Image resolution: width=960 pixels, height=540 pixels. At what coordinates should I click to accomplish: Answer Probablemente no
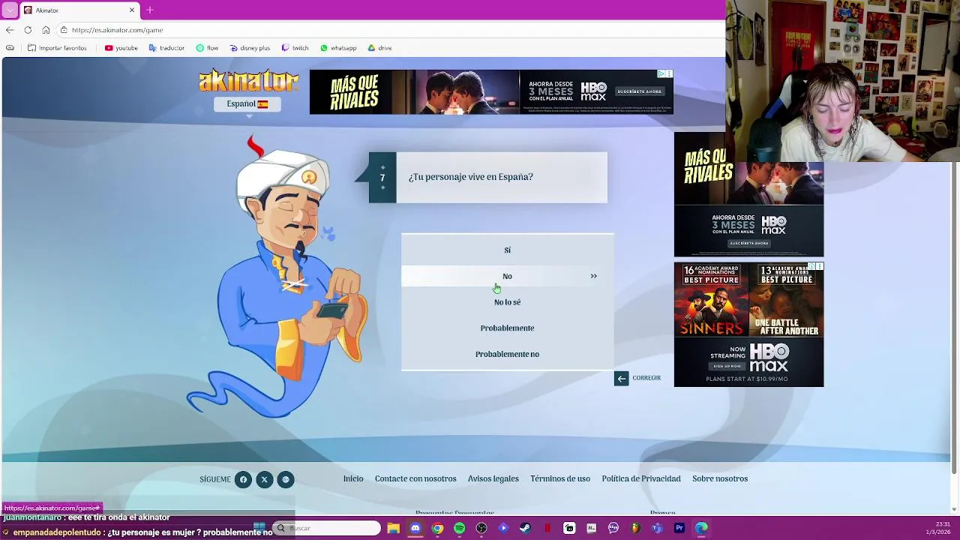click(x=507, y=354)
